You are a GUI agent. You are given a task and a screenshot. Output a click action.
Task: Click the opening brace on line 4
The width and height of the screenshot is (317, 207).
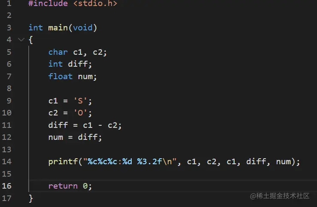pos(31,40)
